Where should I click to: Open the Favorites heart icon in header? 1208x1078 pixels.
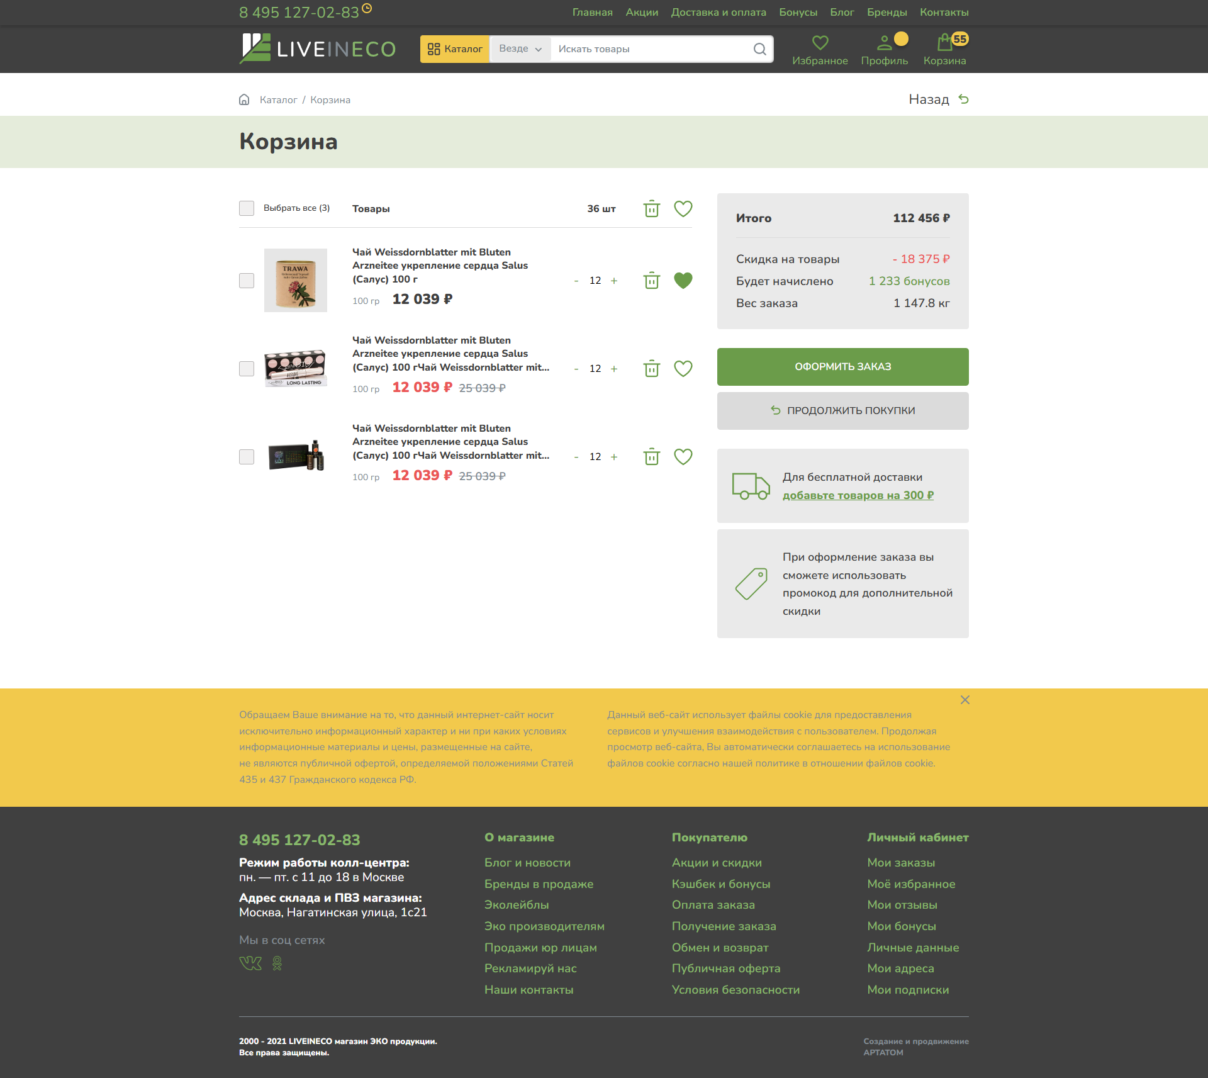[x=820, y=43]
